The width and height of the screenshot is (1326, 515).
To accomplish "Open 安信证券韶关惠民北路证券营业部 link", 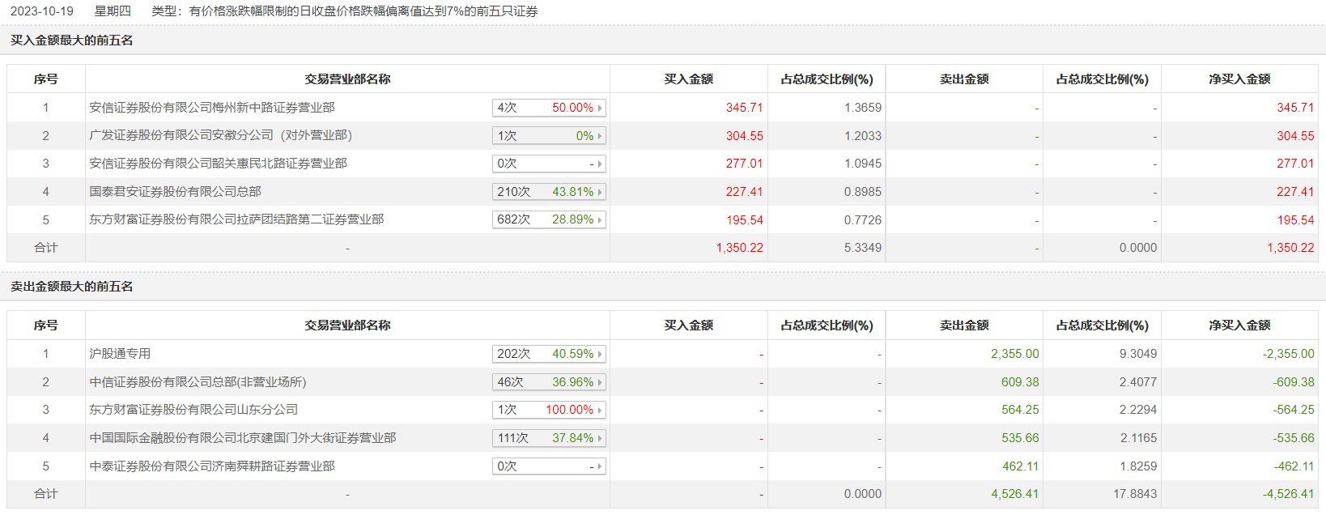I will pos(218,164).
